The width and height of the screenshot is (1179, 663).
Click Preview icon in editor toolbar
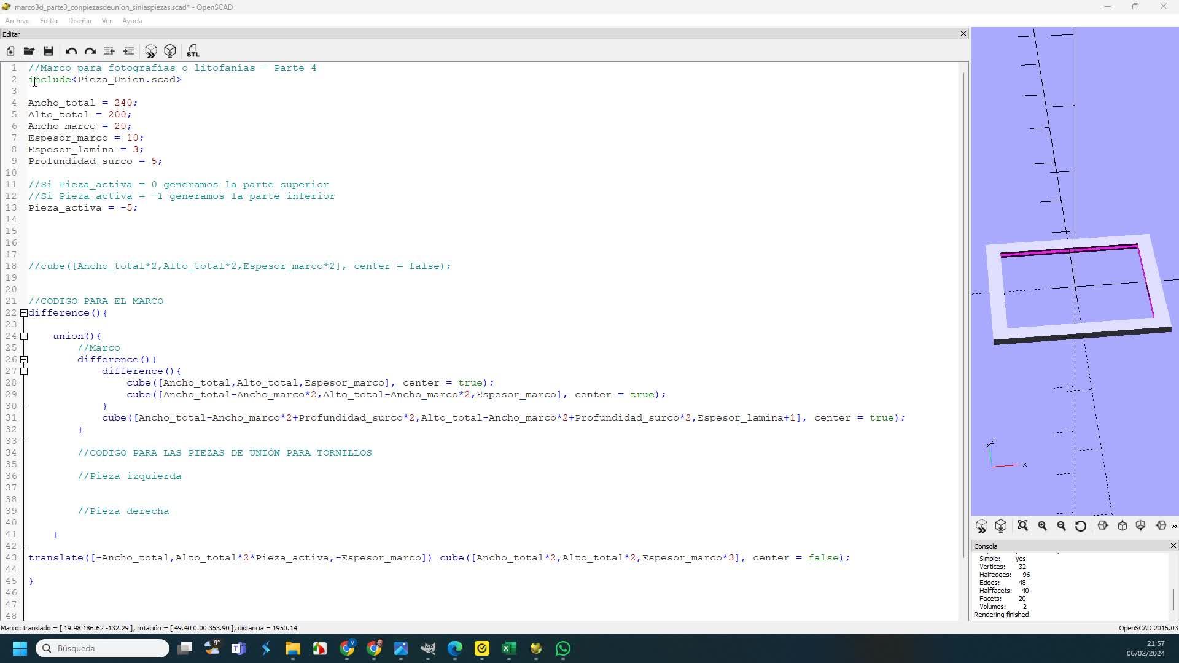coord(150,51)
